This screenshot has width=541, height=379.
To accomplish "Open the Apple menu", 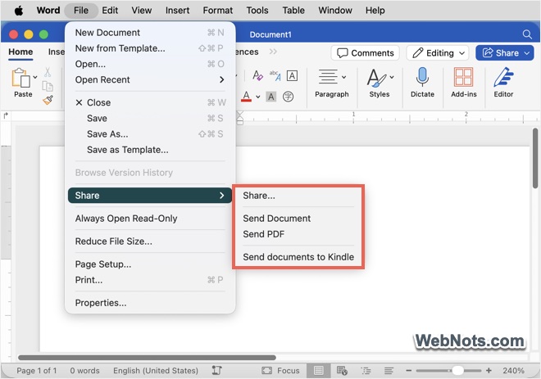I will pos(19,11).
